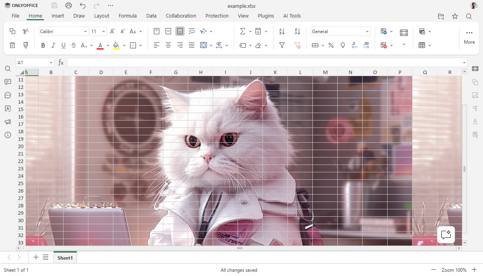Clear filter icon with red mark

[x=298, y=45]
